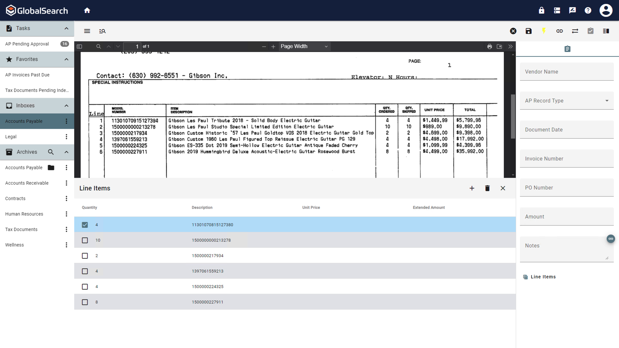The width and height of the screenshot is (619, 348).
Task: Collapse the Tasks section in the sidebar
Action: point(66,28)
